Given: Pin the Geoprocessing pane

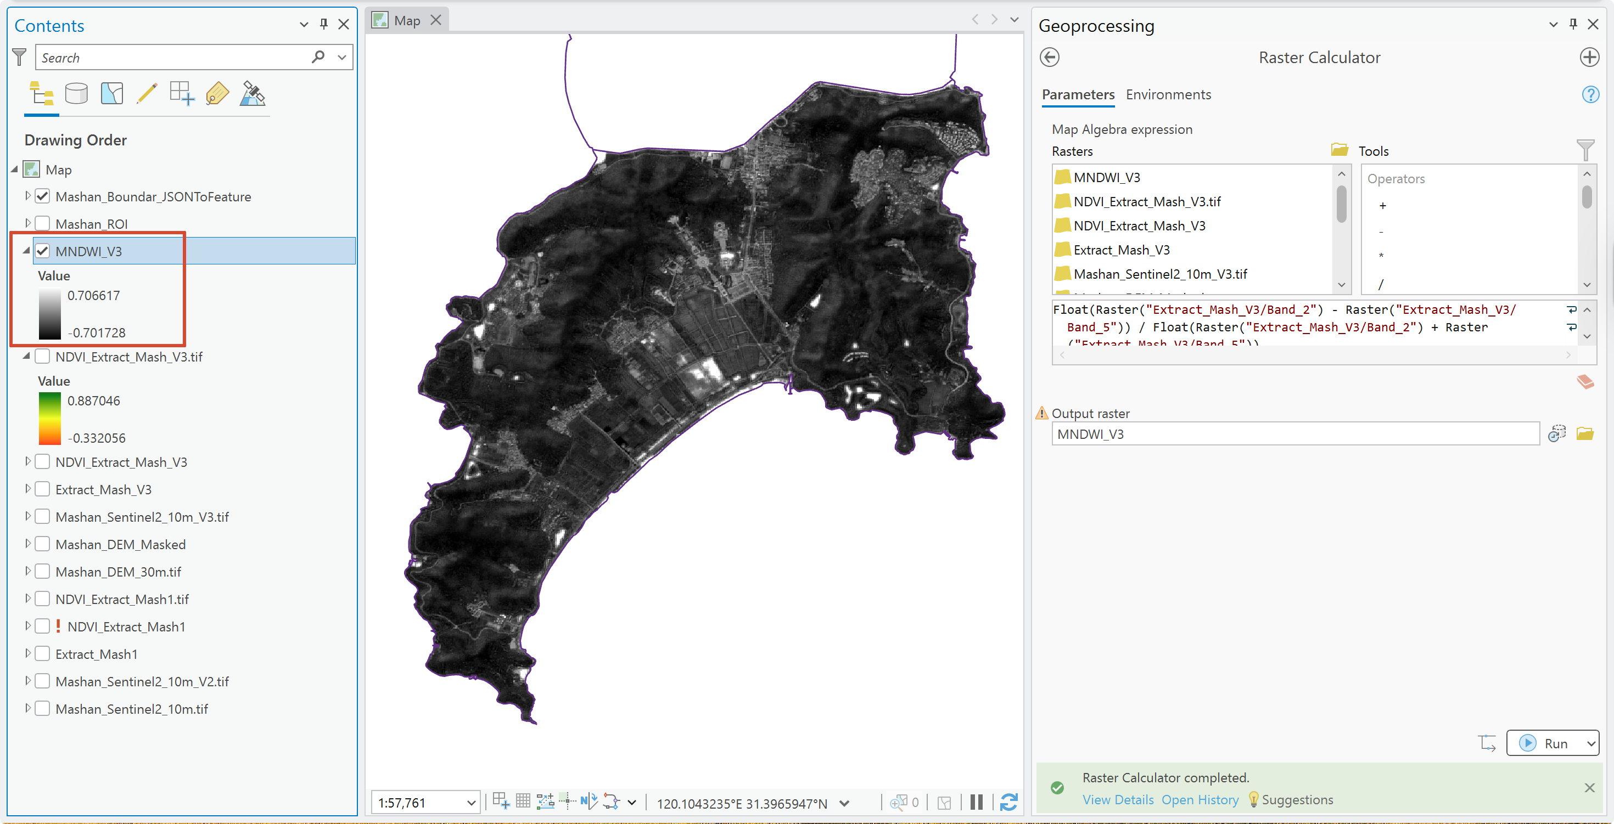Looking at the screenshot, I should tap(1573, 24).
